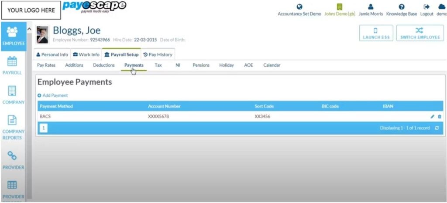The height and width of the screenshot is (203, 447).
Task: Select the Deductions sub-tab
Action: pyautogui.click(x=103, y=65)
